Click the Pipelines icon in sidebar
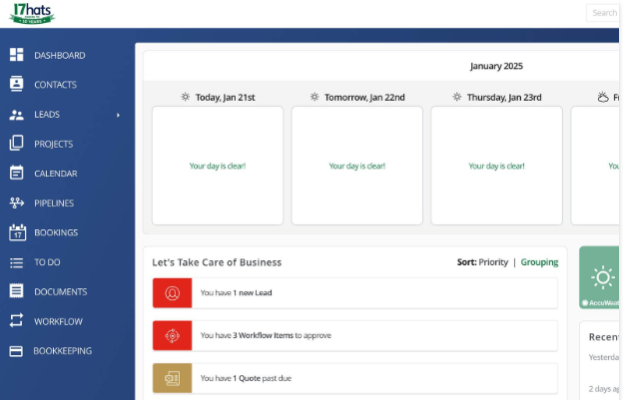Image resolution: width=623 pixels, height=400 pixels. coord(16,202)
